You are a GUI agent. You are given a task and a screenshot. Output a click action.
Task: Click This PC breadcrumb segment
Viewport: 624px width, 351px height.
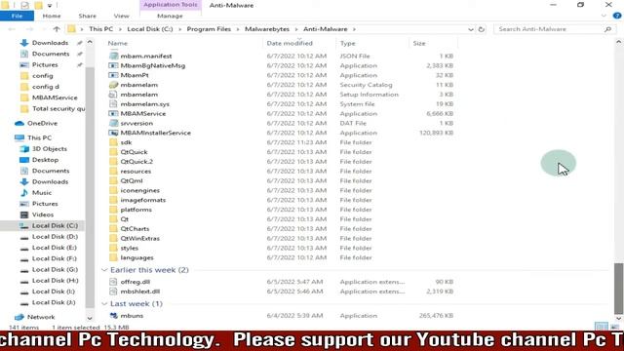click(x=100, y=29)
